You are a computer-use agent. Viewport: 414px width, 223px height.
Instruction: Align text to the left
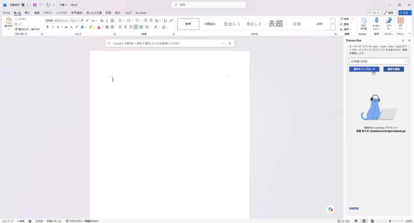[120, 27]
